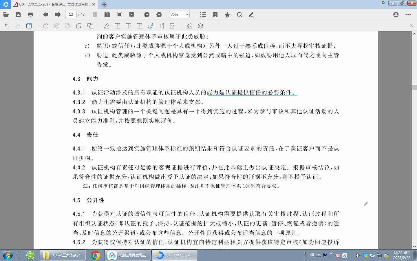Switch to single page view icon
Viewport: 417px width, 261px height.
point(95,14)
